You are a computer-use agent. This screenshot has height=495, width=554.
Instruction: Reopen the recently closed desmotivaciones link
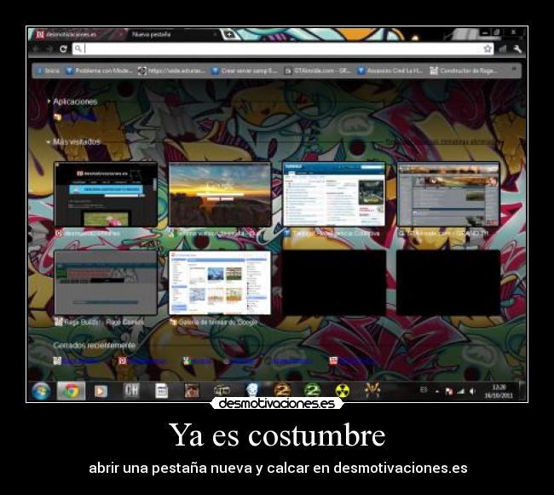[x=142, y=361]
